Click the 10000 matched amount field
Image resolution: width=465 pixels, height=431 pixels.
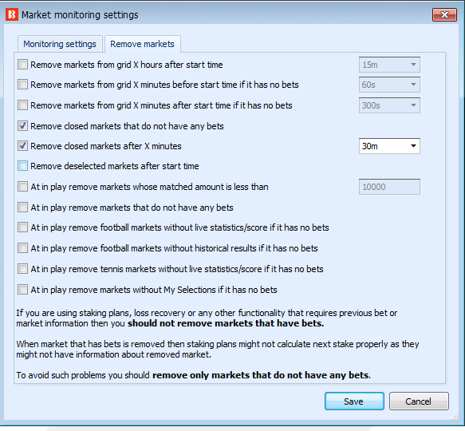389,187
